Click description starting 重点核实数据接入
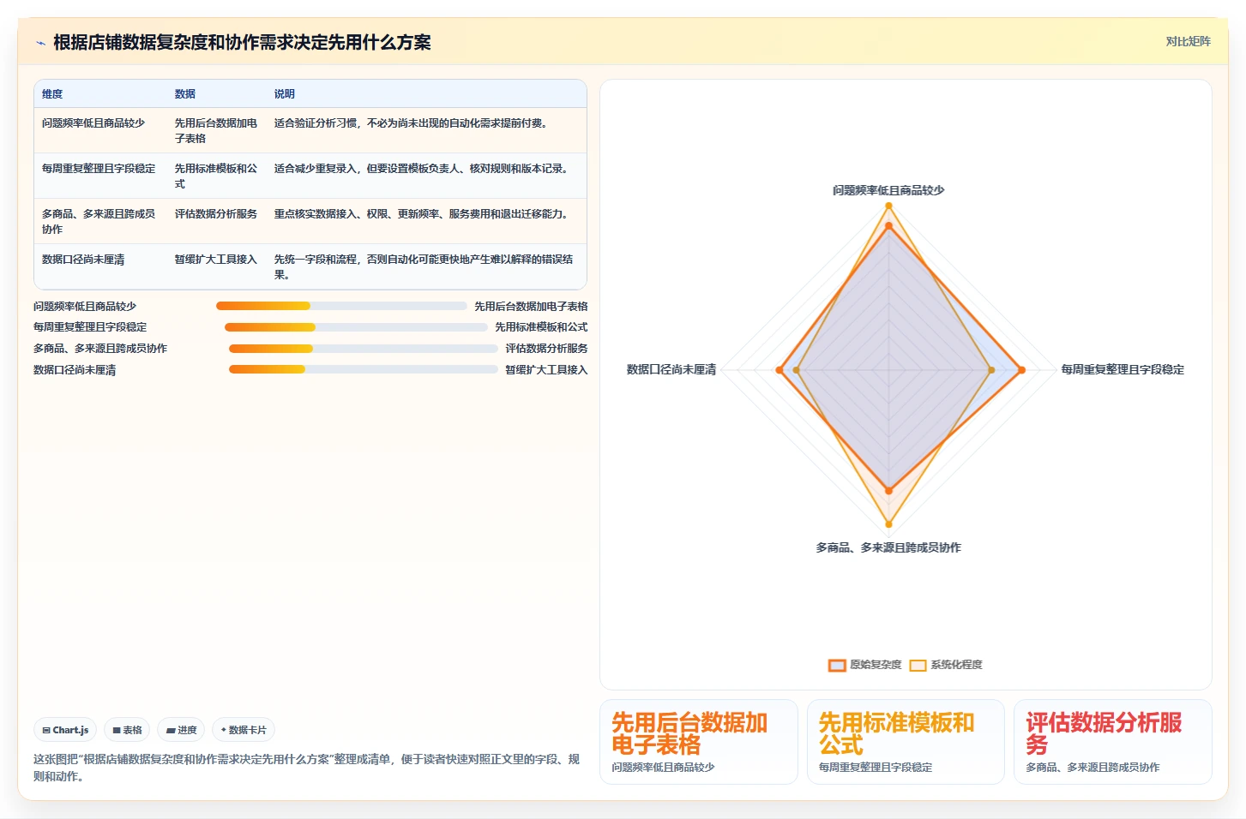 (x=421, y=214)
